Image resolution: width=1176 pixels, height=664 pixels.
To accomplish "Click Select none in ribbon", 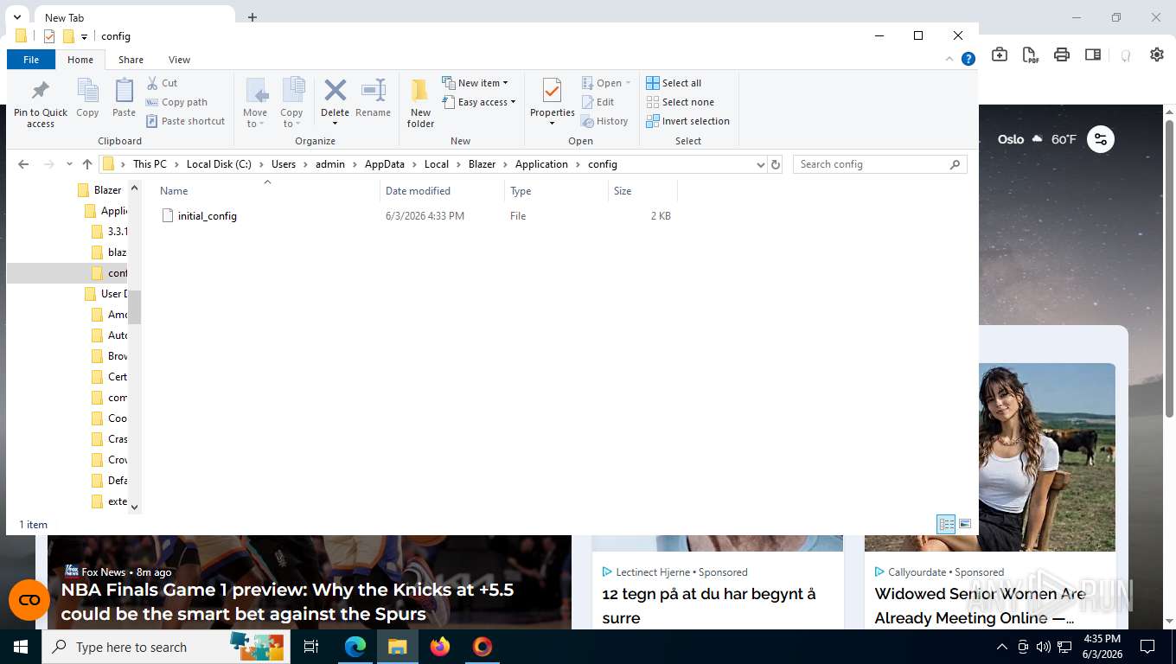I will (680, 102).
